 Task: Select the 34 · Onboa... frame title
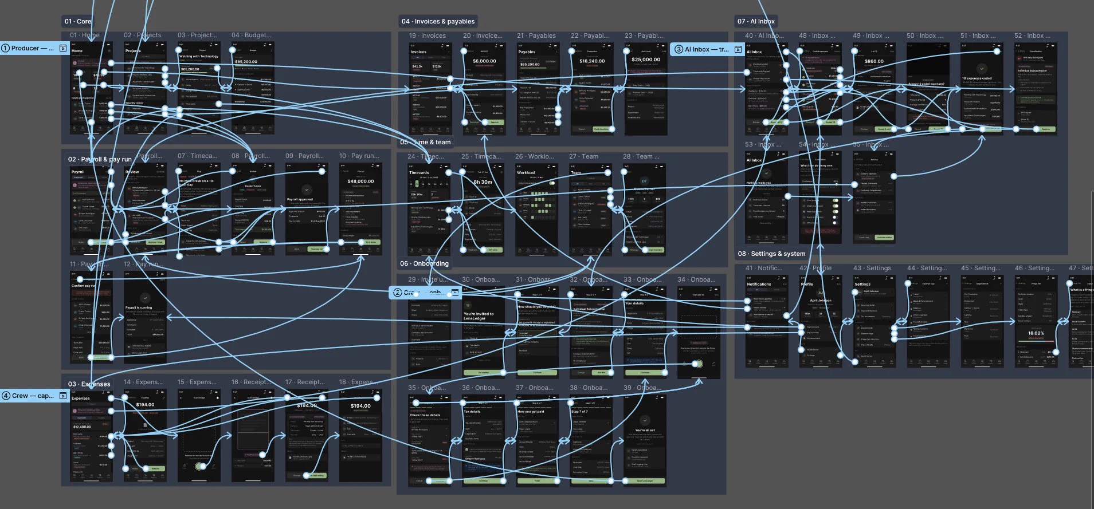[x=697, y=279]
